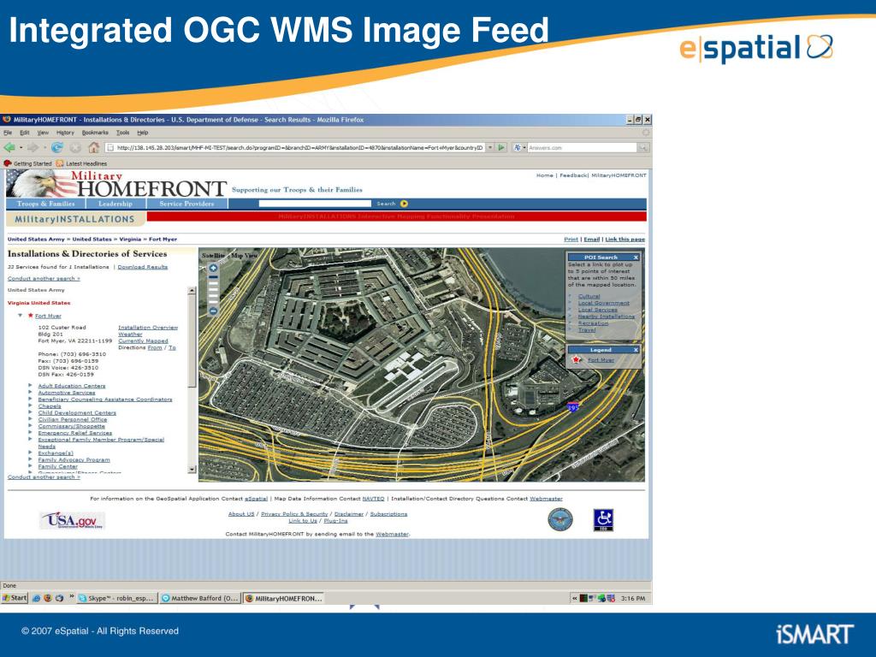Expand hidden system tray icons chevron

pyautogui.click(x=574, y=598)
